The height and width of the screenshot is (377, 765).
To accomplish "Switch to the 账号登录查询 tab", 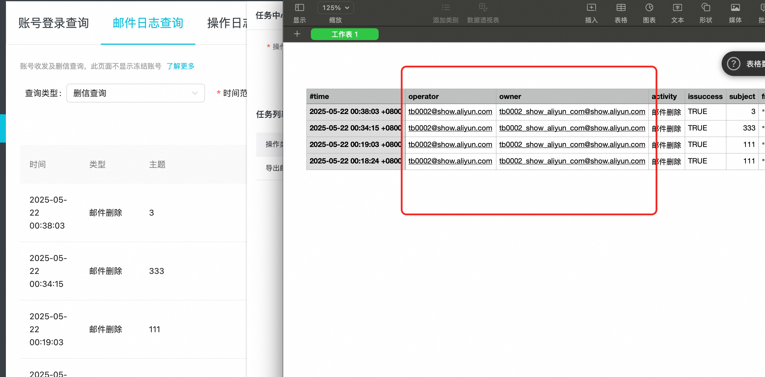I will 53,23.
